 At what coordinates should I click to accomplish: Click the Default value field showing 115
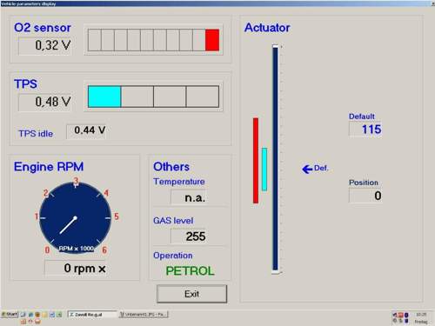pyautogui.click(x=365, y=129)
